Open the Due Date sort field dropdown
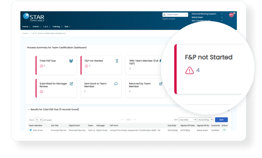The width and height of the screenshot is (262, 158). coord(187,120)
